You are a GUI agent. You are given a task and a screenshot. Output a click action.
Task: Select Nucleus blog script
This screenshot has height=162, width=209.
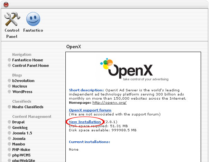point(20,86)
